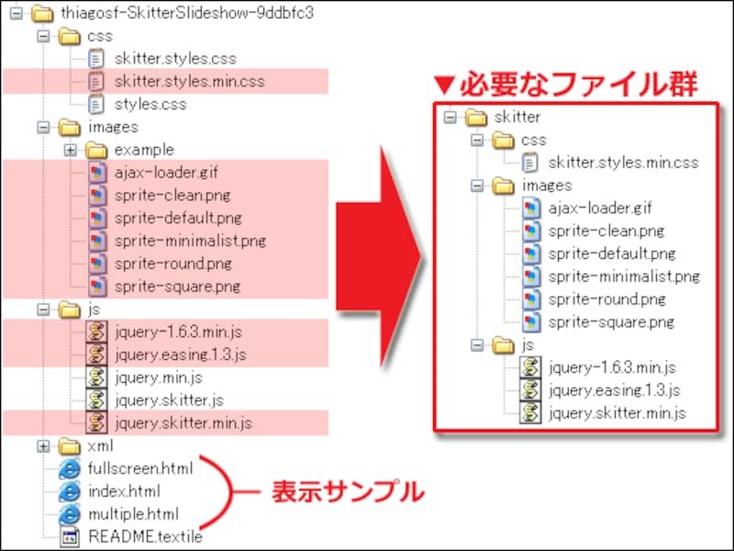Click the sprite-round.png image icon
This screenshot has height=551, width=734.
click(x=96, y=264)
